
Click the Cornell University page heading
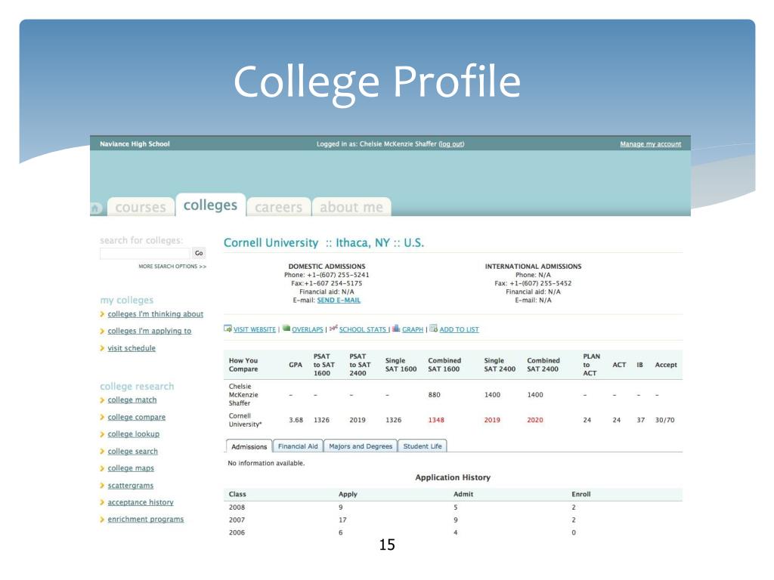(324, 242)
